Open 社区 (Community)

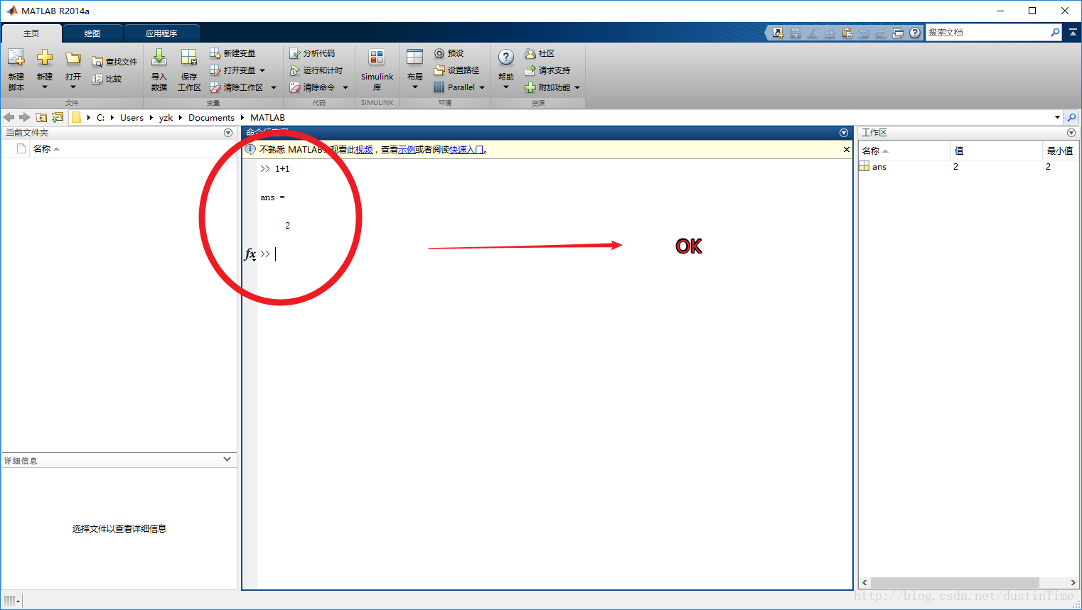(540, 53)
